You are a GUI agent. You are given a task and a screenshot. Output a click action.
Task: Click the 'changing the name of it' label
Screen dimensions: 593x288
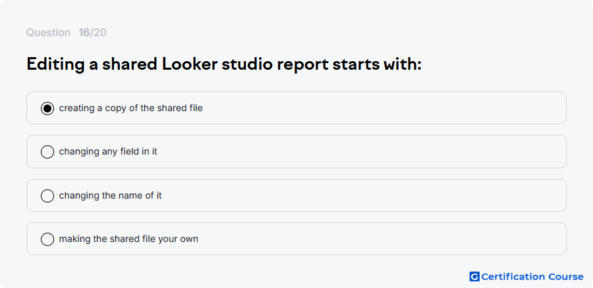coord(111,195)
